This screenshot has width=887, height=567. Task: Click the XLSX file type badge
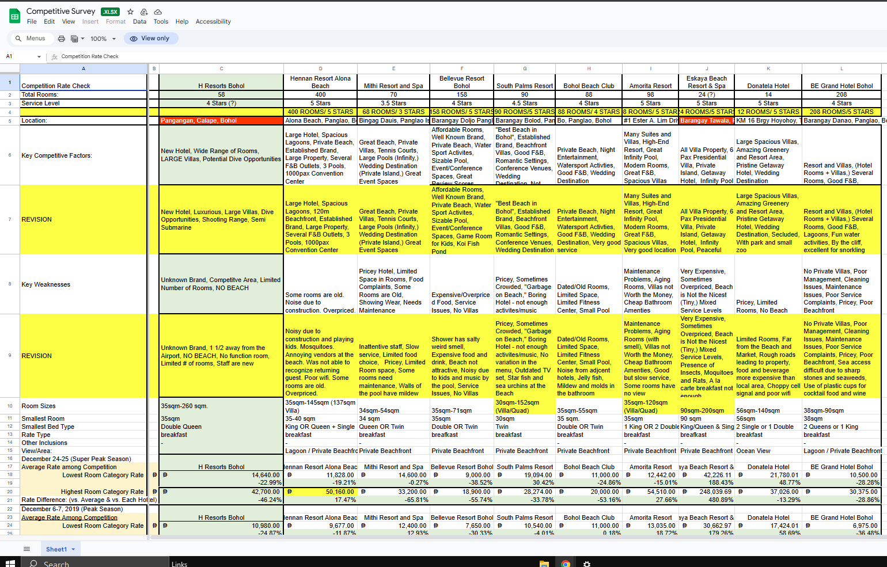coord(110,12)
